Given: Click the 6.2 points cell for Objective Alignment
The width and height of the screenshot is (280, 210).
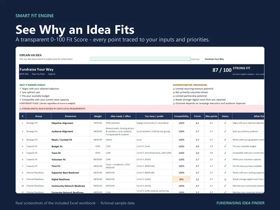Looking at the screenshot, I should click(x=197, y=123).
